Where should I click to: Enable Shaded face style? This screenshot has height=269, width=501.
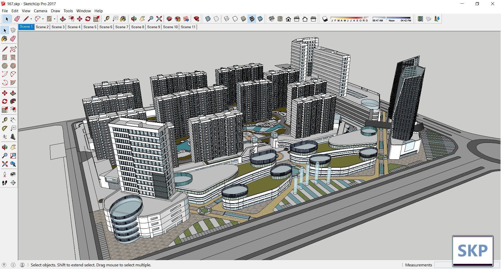(243, 19)
